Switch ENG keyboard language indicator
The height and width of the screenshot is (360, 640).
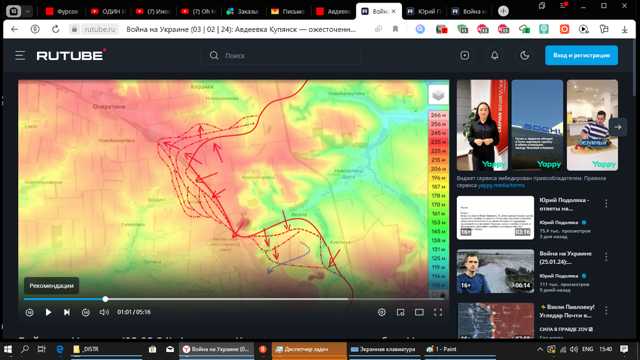587,349
